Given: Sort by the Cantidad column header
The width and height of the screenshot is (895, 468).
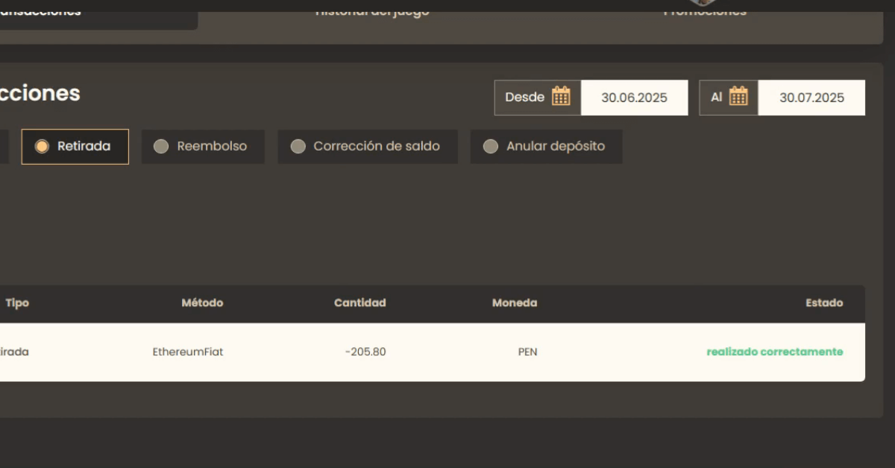Looking at the screenshot, I should (359, 303).
